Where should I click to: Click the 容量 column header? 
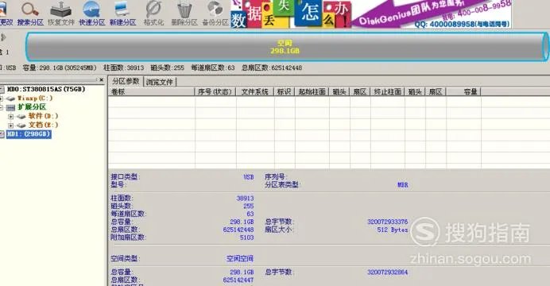[x=463, y=92]
